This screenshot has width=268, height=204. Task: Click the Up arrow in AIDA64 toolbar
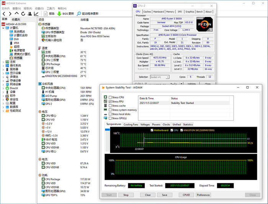click(x=16, y=13)
